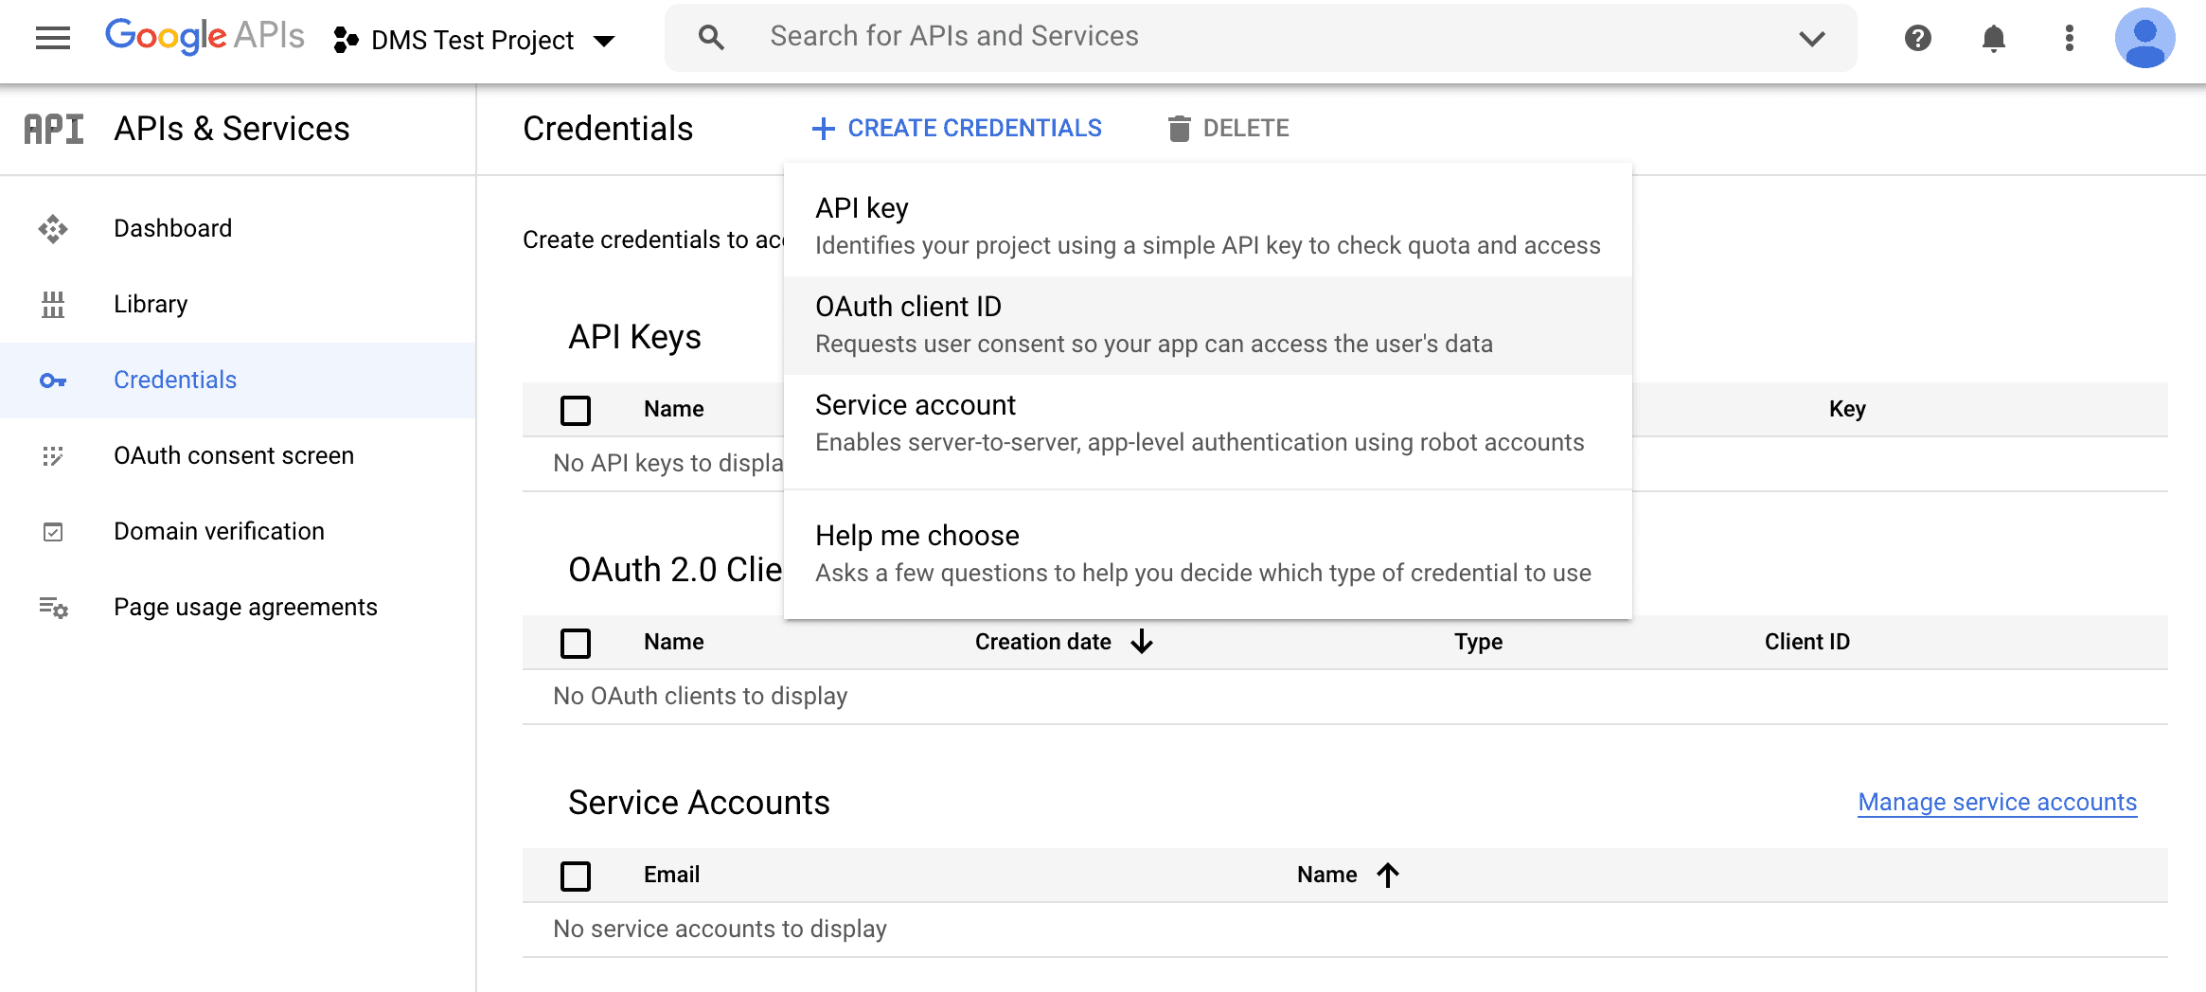Screen dimensions: 2206x992
Task: Tick the select-all checkbox in API Keys table
Action: point(576,410)
